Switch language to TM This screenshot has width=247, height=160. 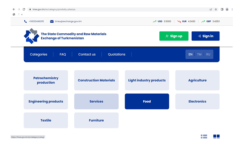[x=199, y=55]
